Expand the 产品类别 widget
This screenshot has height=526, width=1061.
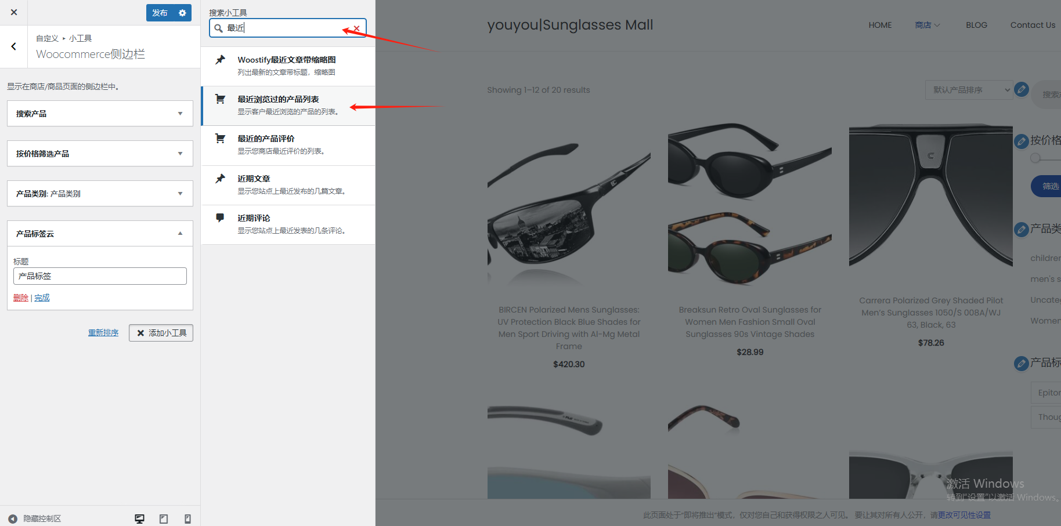point(100,194)
